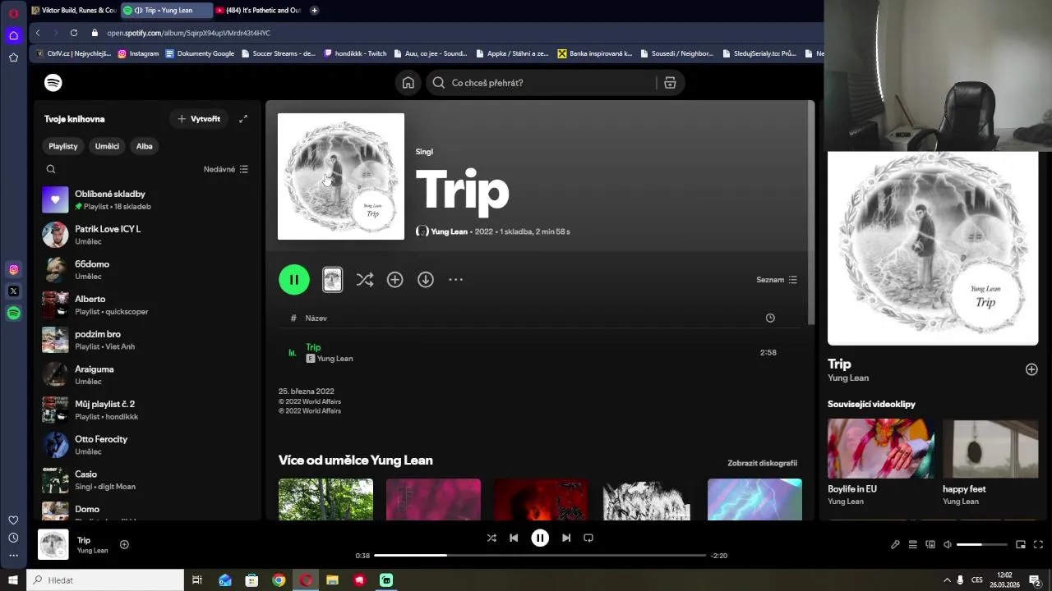Screen dimensions: 1052x591
Task: Toggle repeat mode in the player
Action: tap(588, 538)
